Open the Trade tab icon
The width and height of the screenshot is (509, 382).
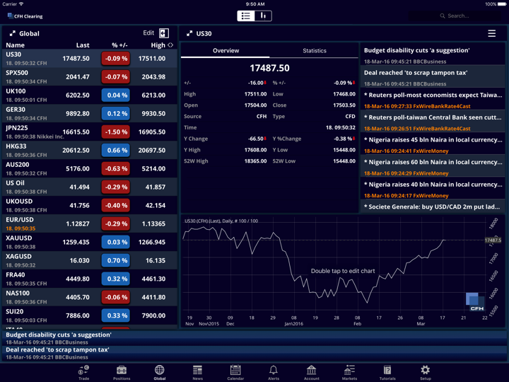click(83, 370)
